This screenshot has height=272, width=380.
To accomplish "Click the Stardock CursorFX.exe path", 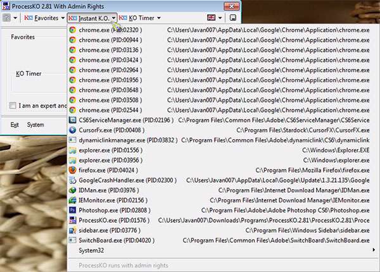I will (x=303, y=130).
